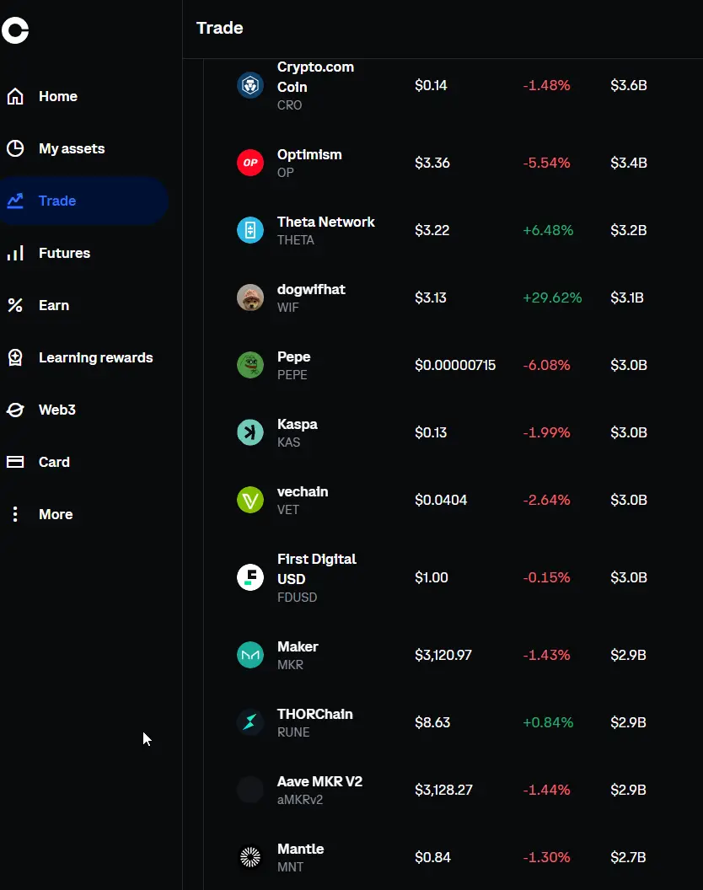
Task: Click the My assets clock icon
Action: coord(14,148)
